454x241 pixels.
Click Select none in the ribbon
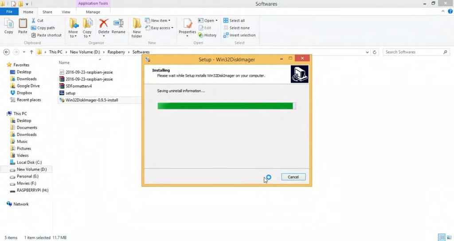[237, 28]
